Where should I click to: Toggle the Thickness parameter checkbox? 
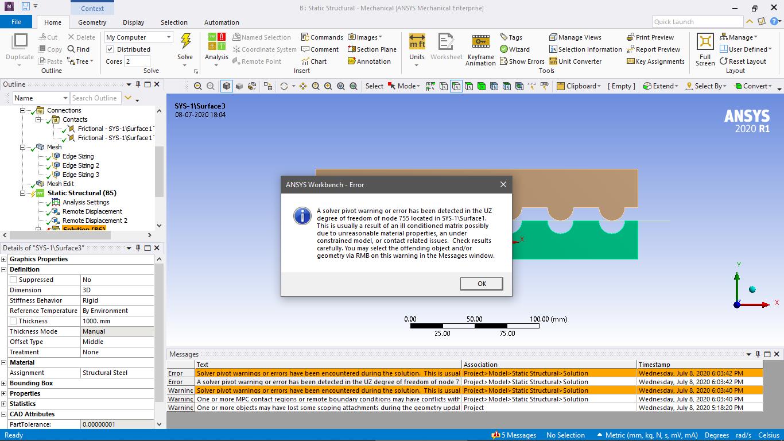click(13, 321)
